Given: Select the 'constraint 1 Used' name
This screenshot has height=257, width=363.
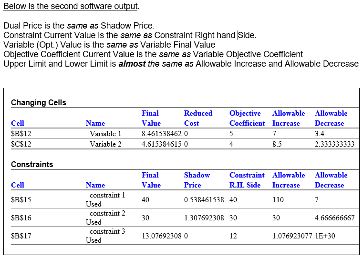Looking at the screenshot, I should coord(105,200).
